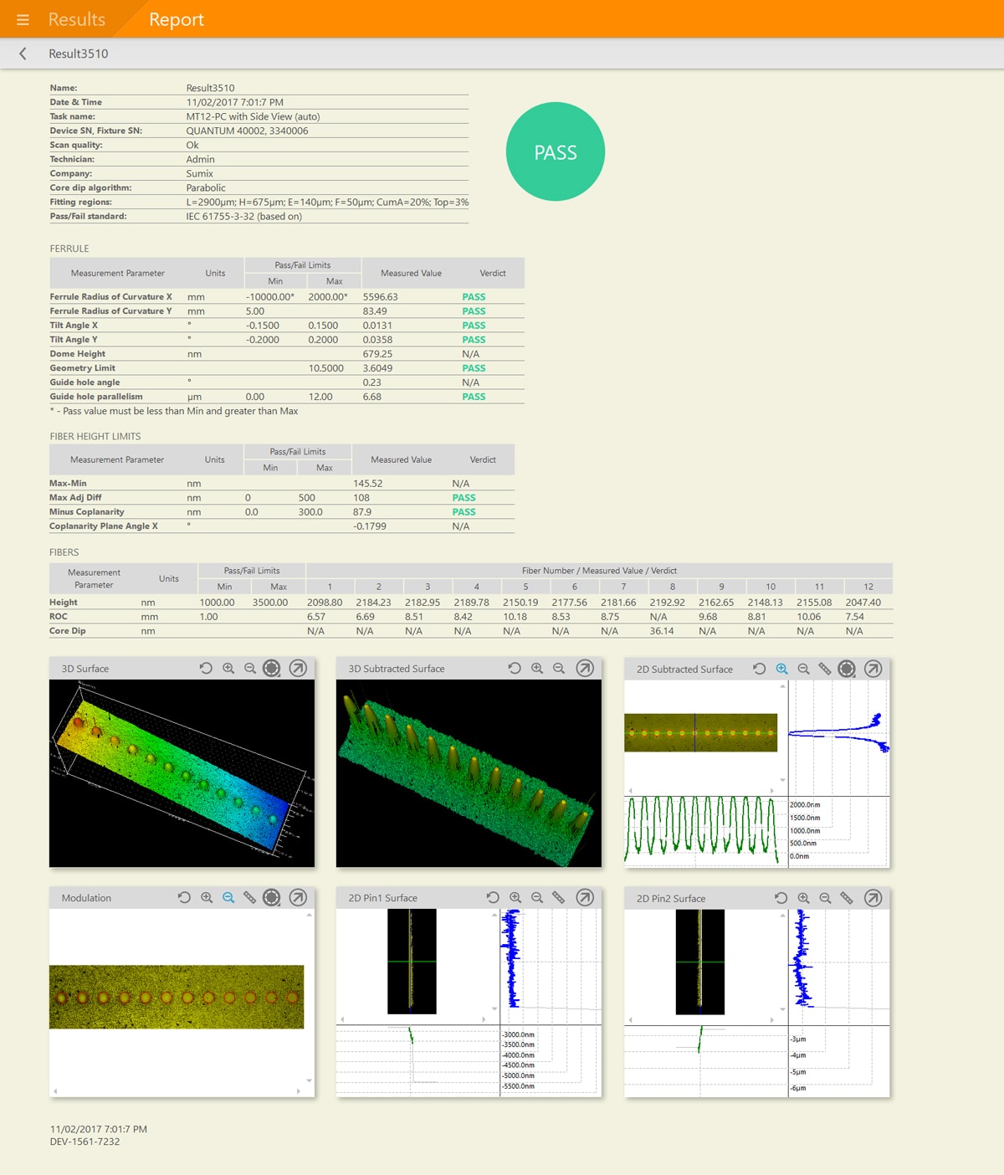
Task: Expand 2D Pin2 Surface panel to full view
Action: (873, 898)
